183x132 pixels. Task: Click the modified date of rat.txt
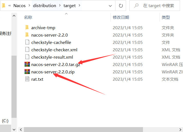127,79
